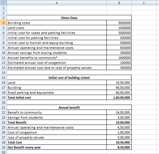159x154 pixels.
Task: Select the Land costs value 1000000
Action: tap(119, 28)
